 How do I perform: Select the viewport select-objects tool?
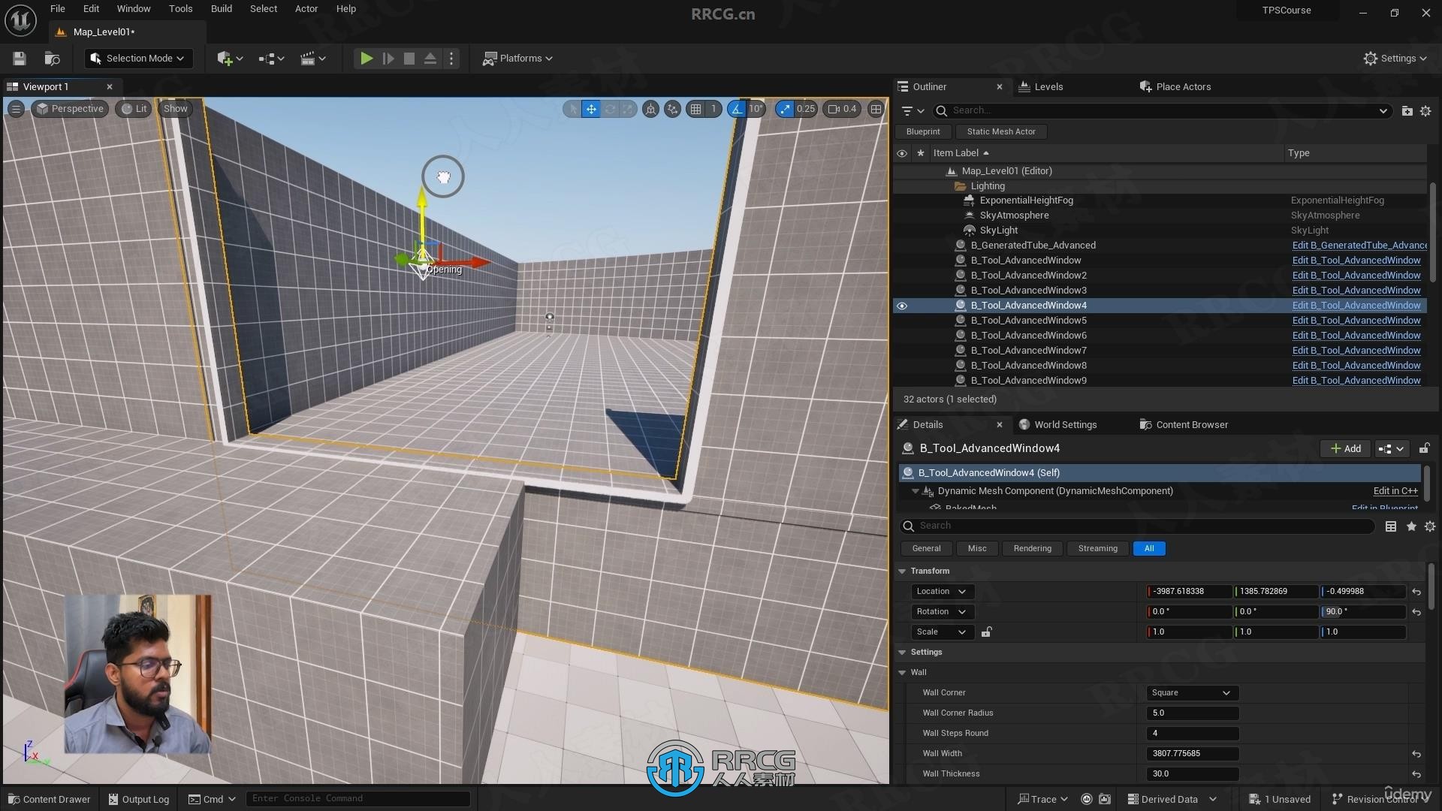click(574, 109)
